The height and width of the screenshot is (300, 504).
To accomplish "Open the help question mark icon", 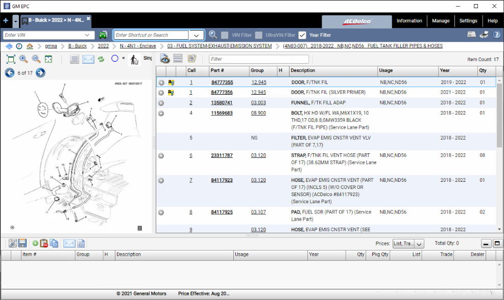I will pos(496,35).
